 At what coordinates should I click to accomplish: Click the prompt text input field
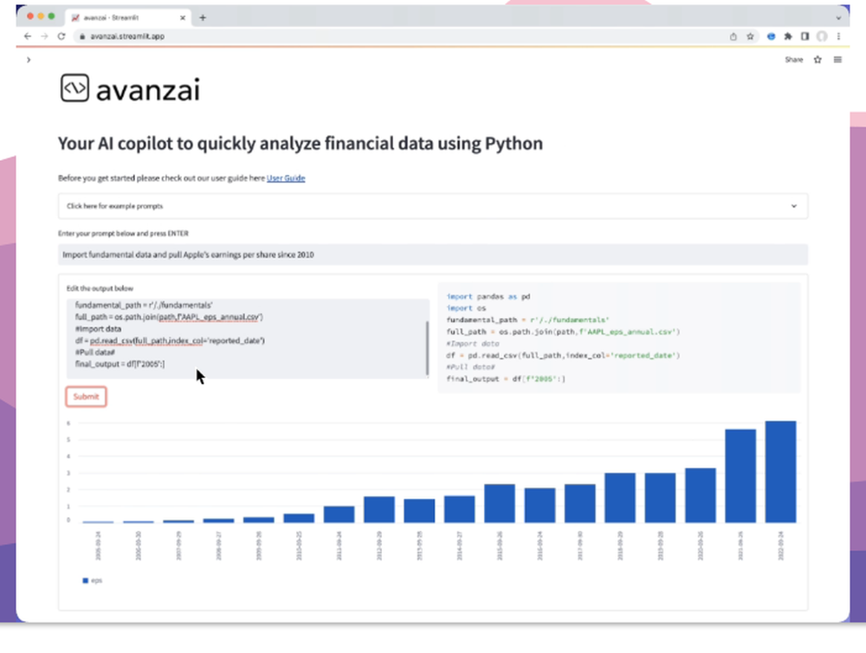click(432, 255)
